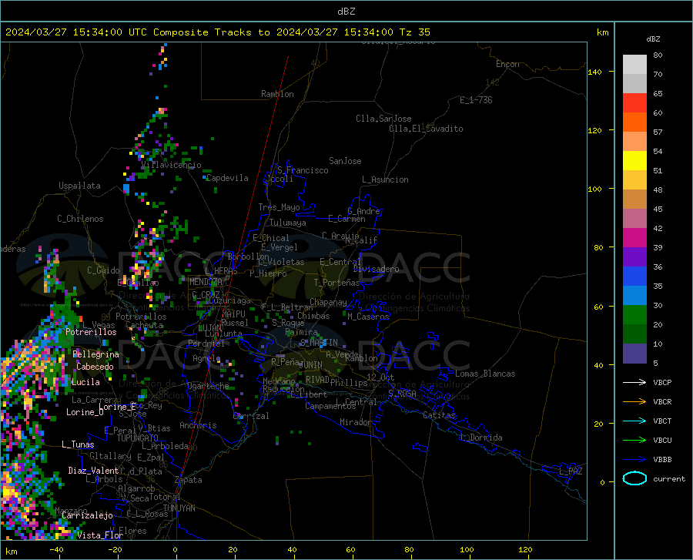693x560 pixels.
Task: Click the 'Chapanay' label
Action: [328, 302]
